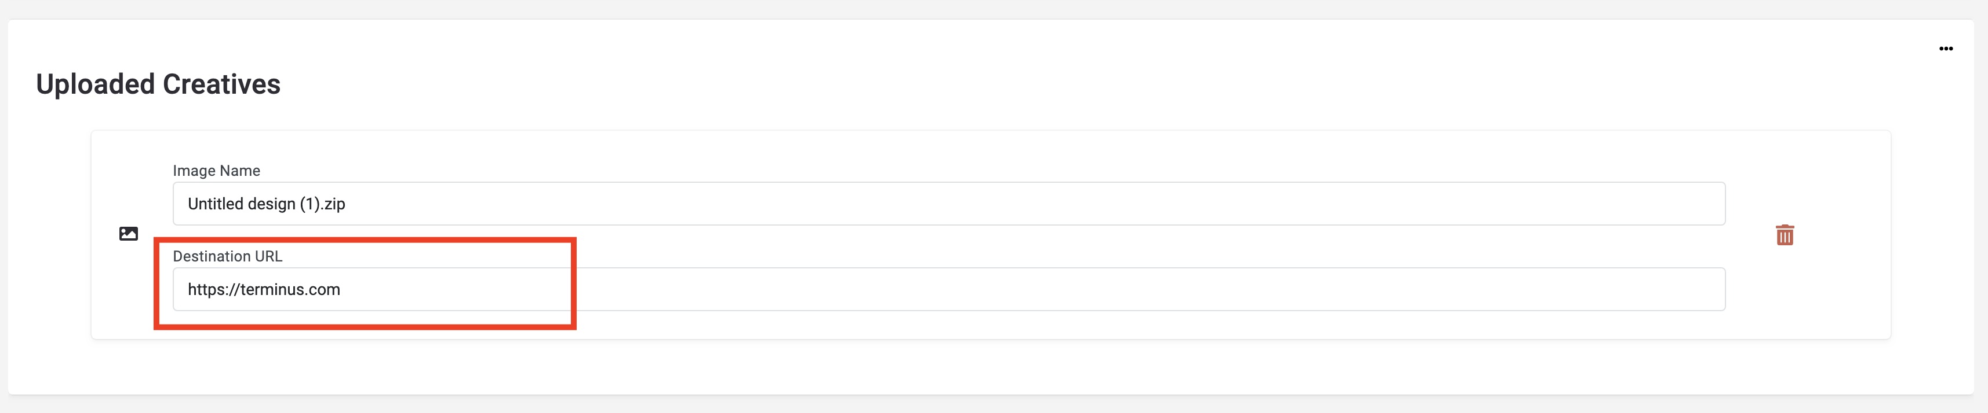
Task: Open the three-dot options menu
Action: [x=1946, y=49]
